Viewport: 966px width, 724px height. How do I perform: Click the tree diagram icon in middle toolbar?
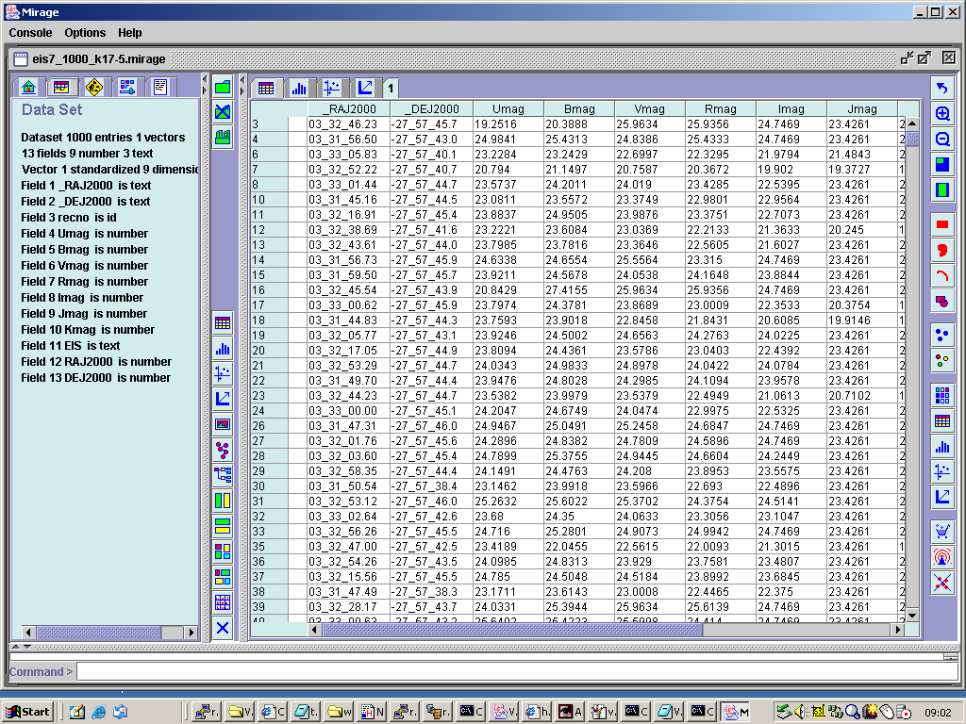pyautogui.click(x=223, y=475)
